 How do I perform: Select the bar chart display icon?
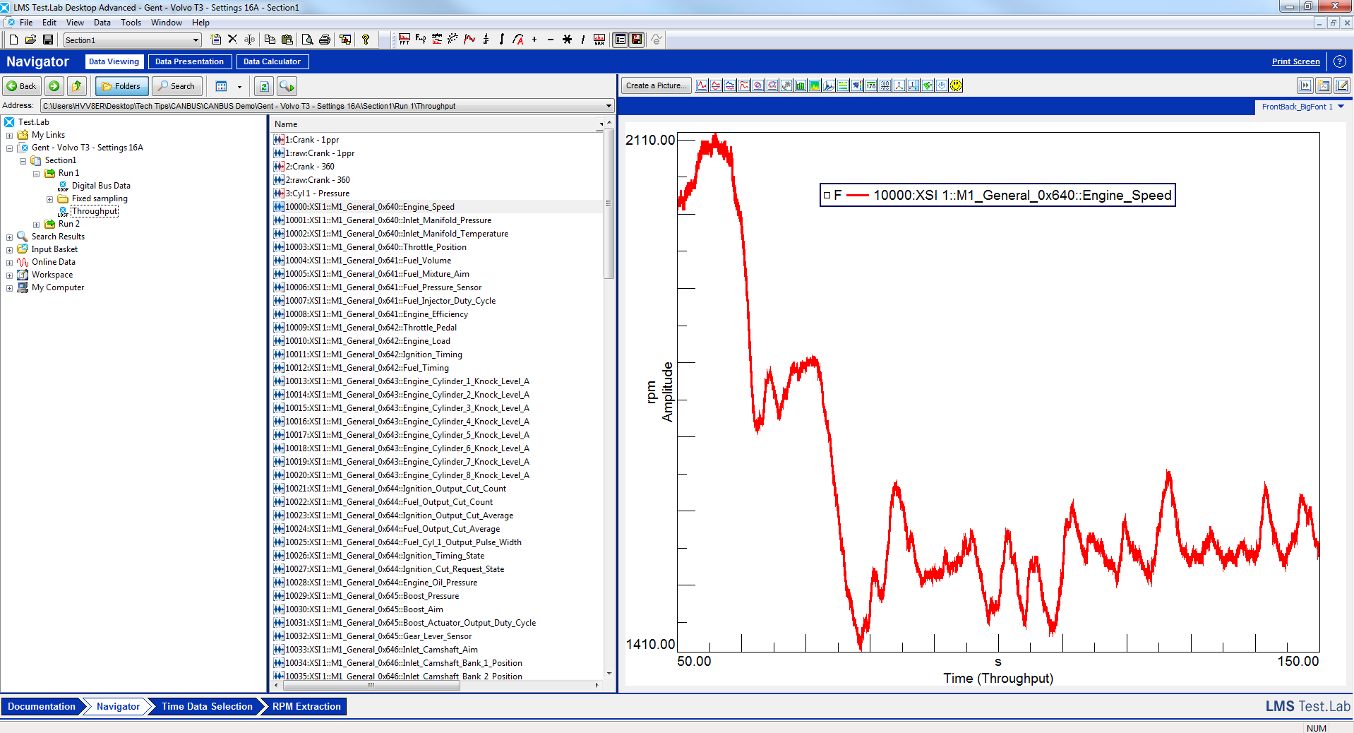(801, 85)
